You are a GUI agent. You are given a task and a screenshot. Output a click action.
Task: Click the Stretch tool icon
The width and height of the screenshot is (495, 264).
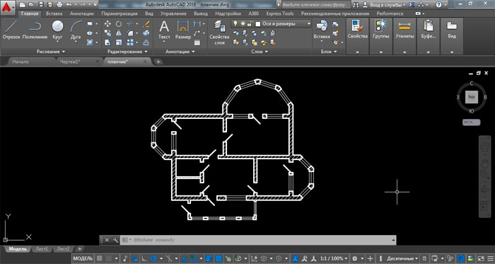[107, 42]
